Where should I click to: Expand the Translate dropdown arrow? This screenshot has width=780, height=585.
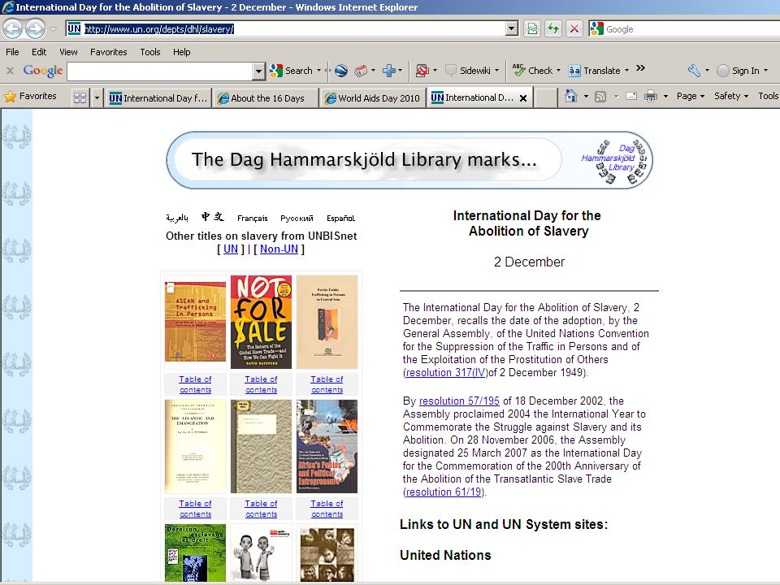(626, 71)
